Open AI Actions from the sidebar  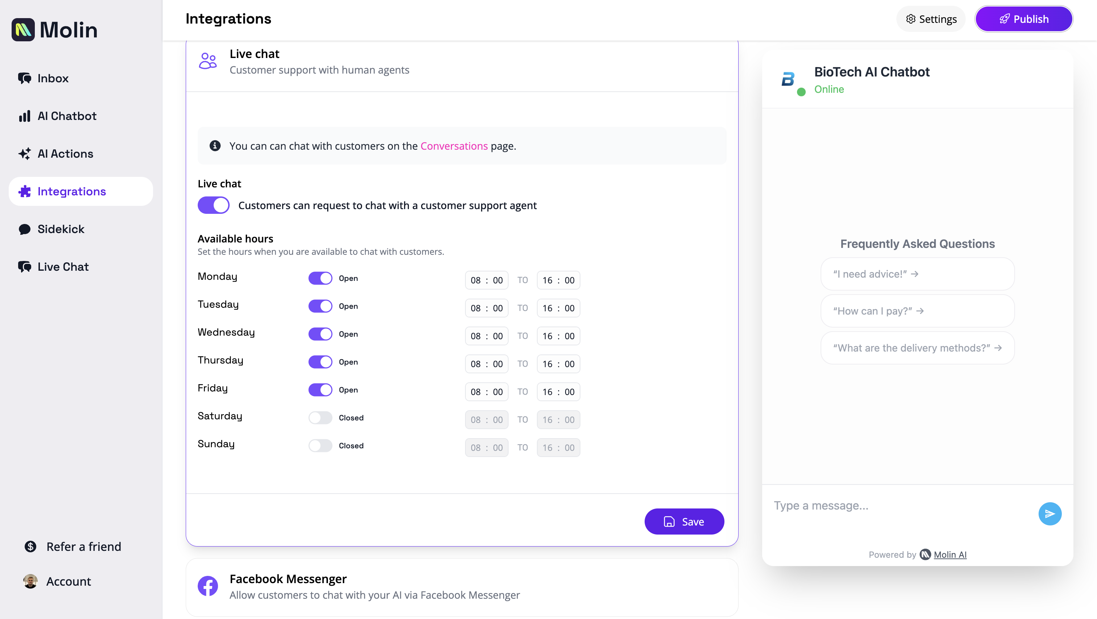pos(65,154)
